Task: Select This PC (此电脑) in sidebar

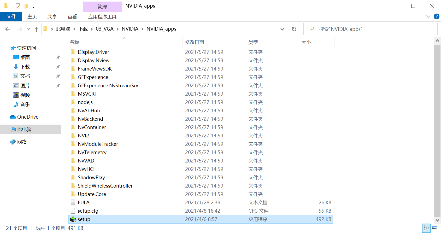Action: coord(31,129)
